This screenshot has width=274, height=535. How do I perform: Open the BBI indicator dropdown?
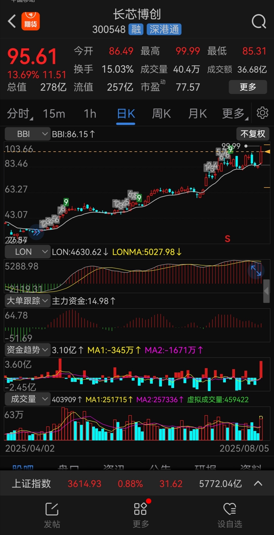coord(27,134)
